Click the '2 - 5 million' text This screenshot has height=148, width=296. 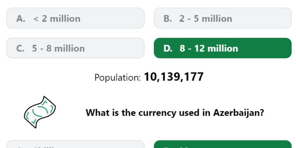coord(206,19)
